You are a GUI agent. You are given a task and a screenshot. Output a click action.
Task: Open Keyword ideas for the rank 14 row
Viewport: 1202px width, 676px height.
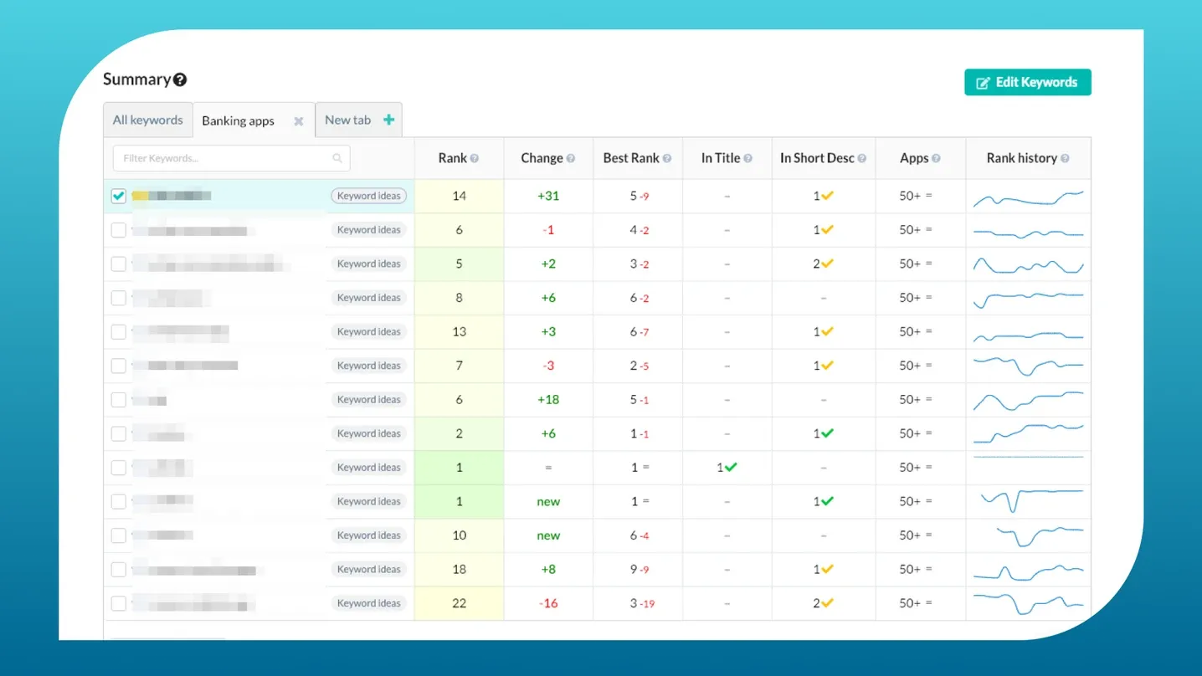tap(369, 196)
